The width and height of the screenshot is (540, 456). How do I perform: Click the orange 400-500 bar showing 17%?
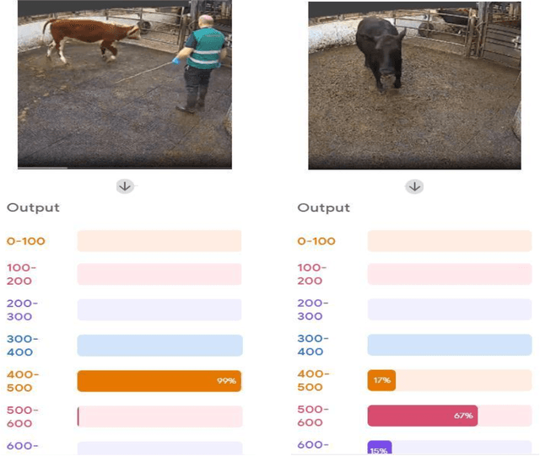pos(381,381)
